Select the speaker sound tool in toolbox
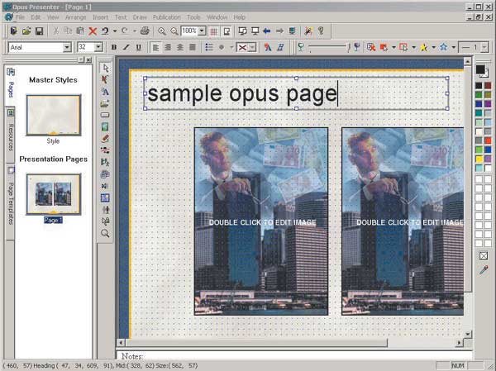This screenshot has width=496, height=371. click(105, 186)
